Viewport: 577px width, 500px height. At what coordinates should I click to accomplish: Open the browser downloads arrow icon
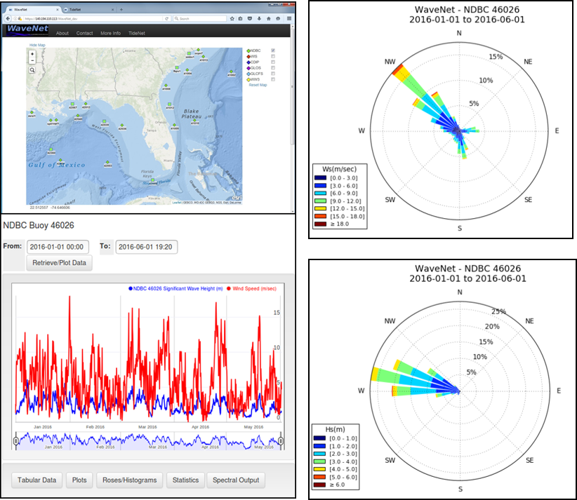[x=259, y=18]
